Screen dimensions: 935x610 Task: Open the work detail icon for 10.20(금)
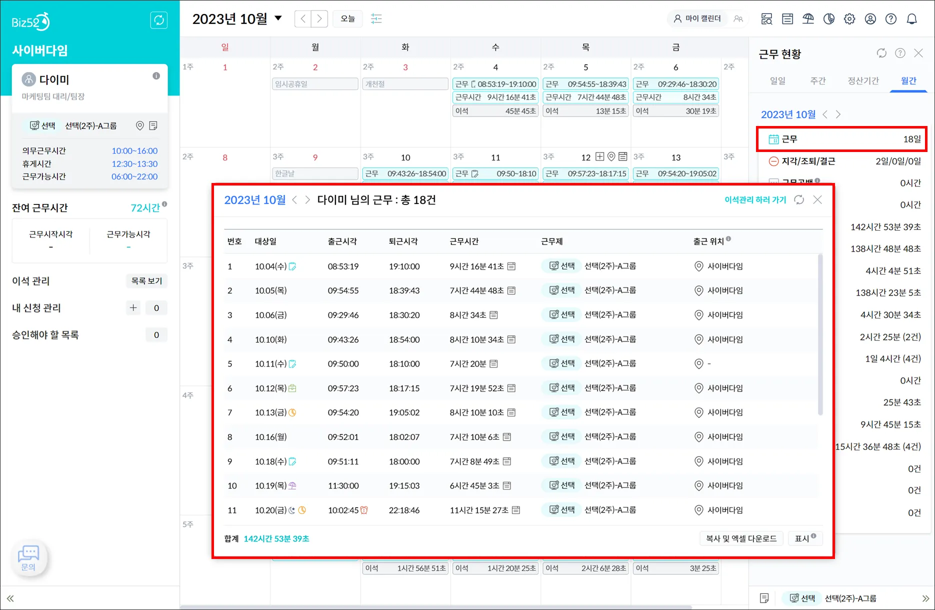pos(516,510)
